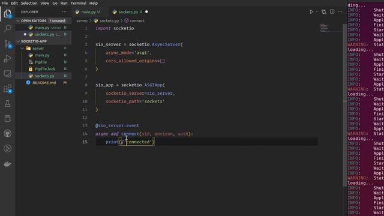This screenshot has height=216, width=384.
Task: Click the EXPLORER panel title
Action: click(x=29, y=12)
